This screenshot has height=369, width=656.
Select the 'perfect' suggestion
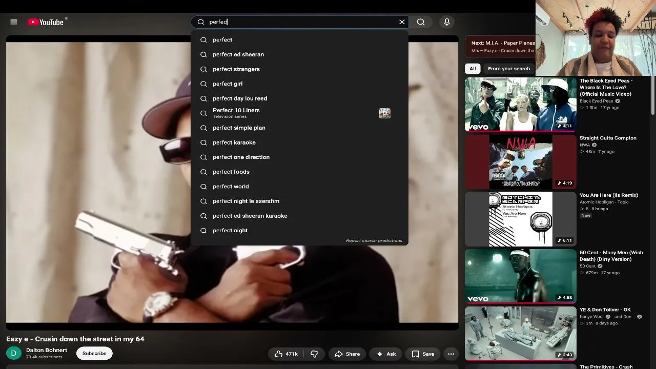pos(299,39)
